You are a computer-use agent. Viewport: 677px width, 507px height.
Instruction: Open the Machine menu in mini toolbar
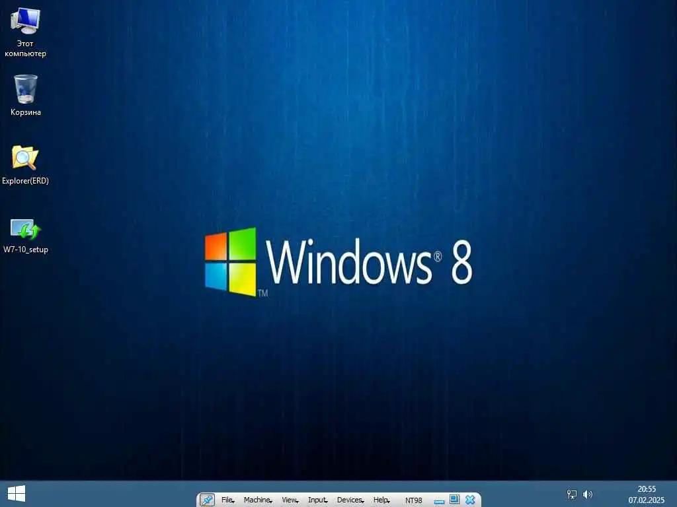[258, 500]
